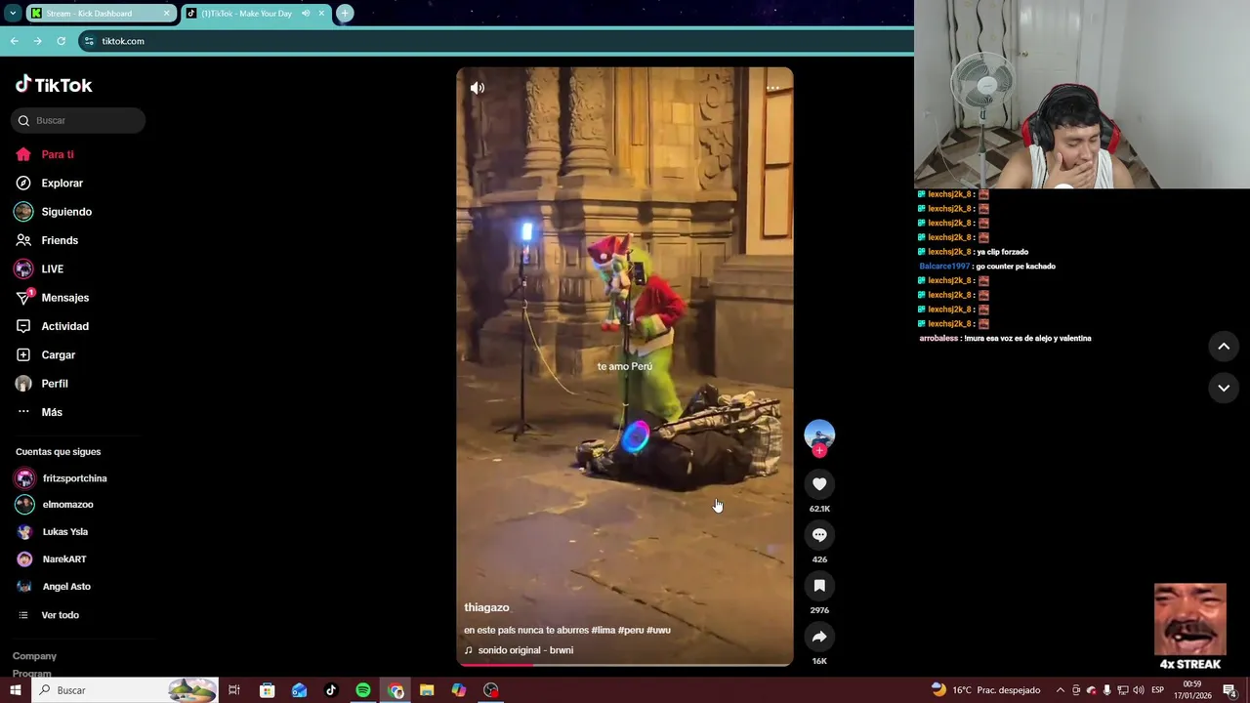Screen dimensions: 1250x703
Task: Click the #uwu hashtag in caption
Action: (x=659, y=631)
